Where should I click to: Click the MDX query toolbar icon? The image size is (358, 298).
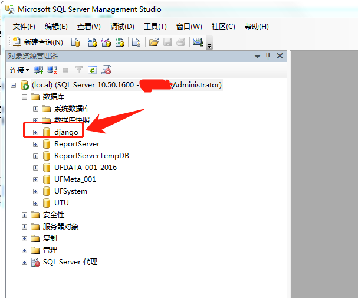tap(93, 42)
